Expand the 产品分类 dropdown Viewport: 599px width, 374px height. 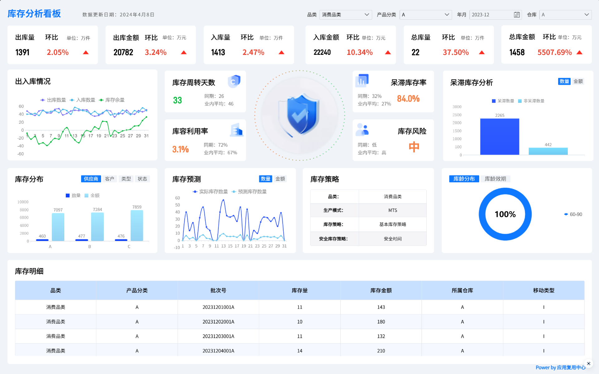pyautogui.click(x=426, y=15)
